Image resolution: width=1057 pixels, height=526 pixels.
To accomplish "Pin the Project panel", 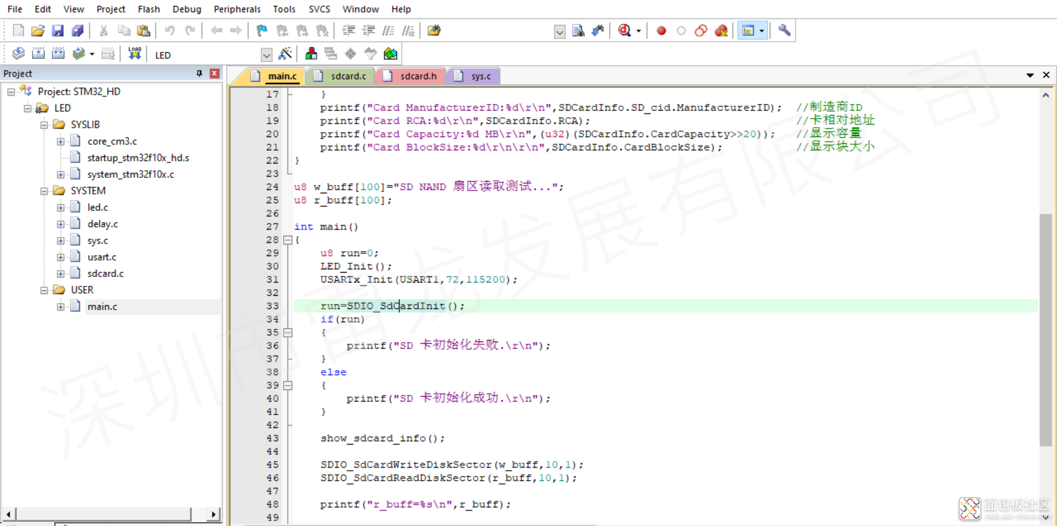I will [x=199, y=73].
